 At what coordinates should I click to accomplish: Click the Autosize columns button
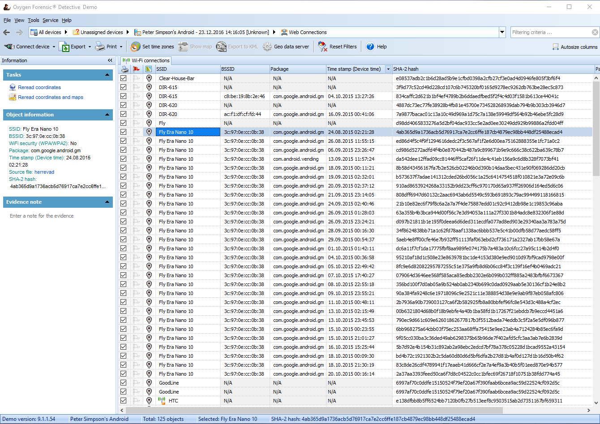575,46
